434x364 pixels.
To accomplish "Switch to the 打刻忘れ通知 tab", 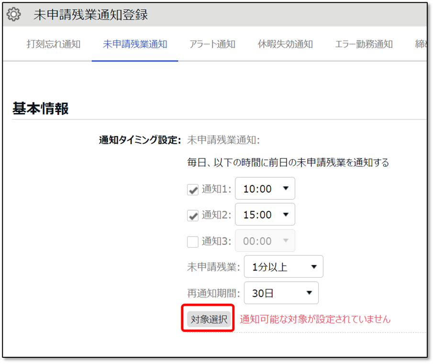I will (53, 45).
